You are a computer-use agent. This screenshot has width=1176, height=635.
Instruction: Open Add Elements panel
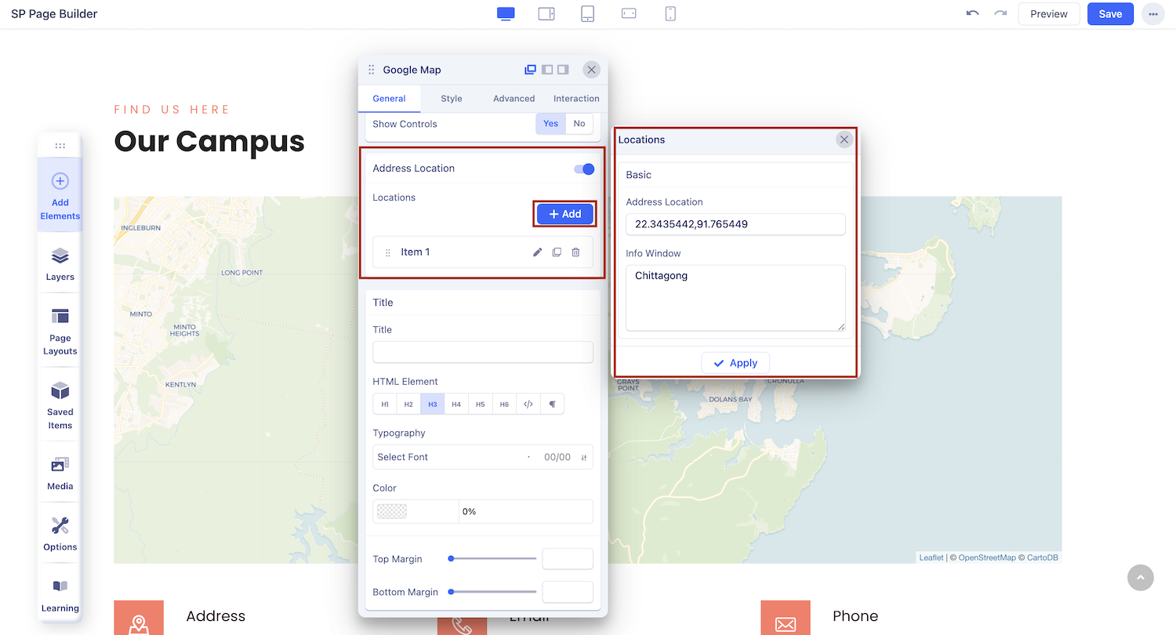pyautogui.click(x=60, y=196)
